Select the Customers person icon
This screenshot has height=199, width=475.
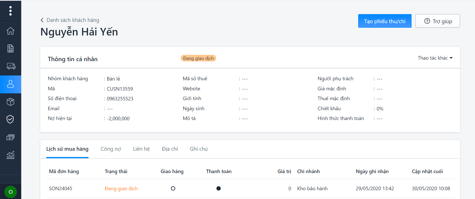[x=10, y=84]
